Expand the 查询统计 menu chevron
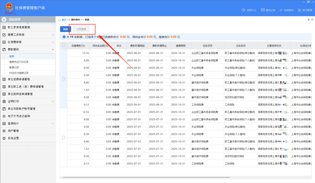The width and height of the screenshot is (315, 183). pyautogui.click(x=53, y=124)
